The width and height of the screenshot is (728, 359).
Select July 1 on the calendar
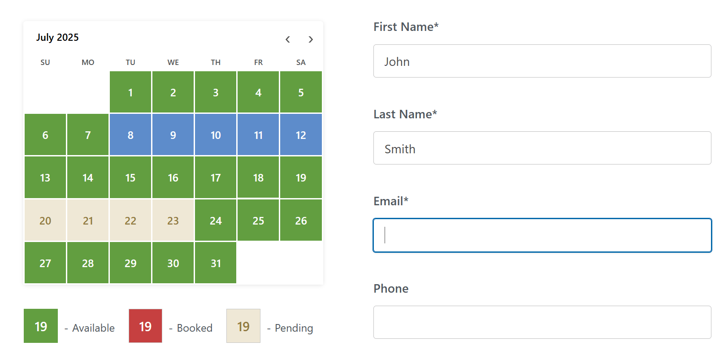[x=130, y=92]
